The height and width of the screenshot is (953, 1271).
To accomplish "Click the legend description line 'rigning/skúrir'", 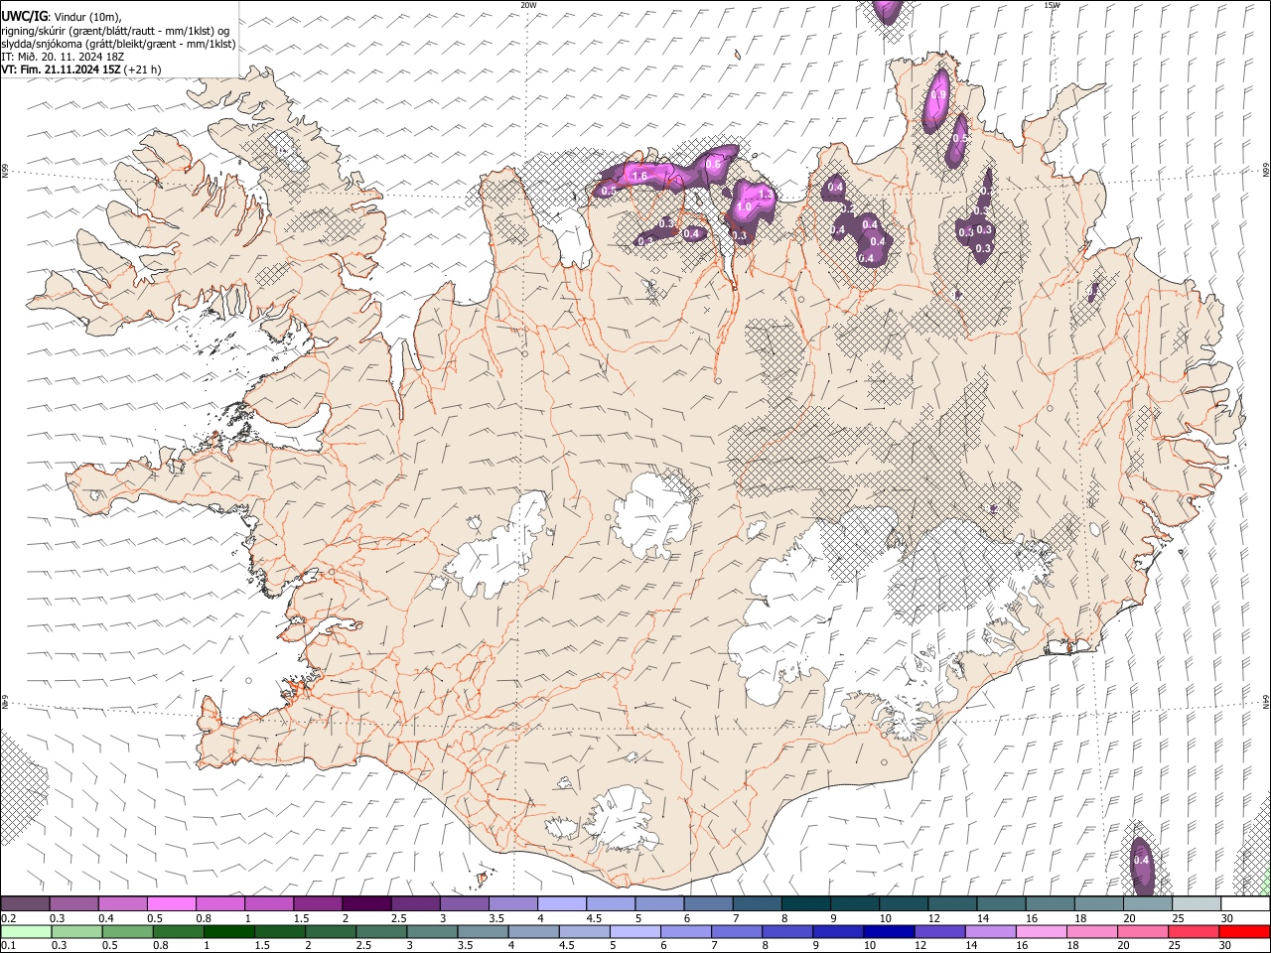I will click(x=116, y=31).
